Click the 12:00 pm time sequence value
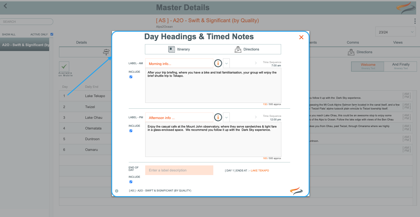 coord(276,120)
